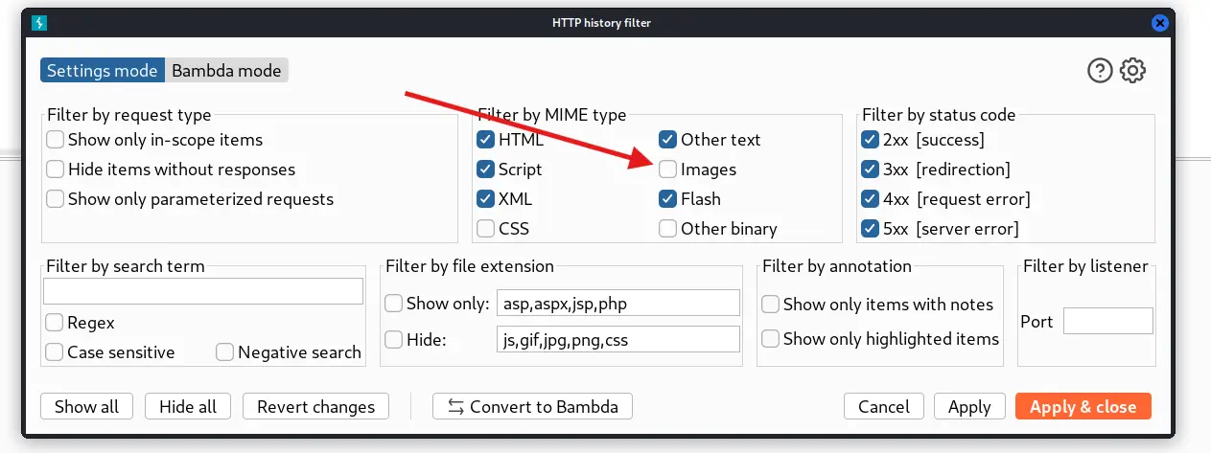Screen dimensions: 1211x453
Task: Check the CSS MIME type
Action: coord(486,229)
